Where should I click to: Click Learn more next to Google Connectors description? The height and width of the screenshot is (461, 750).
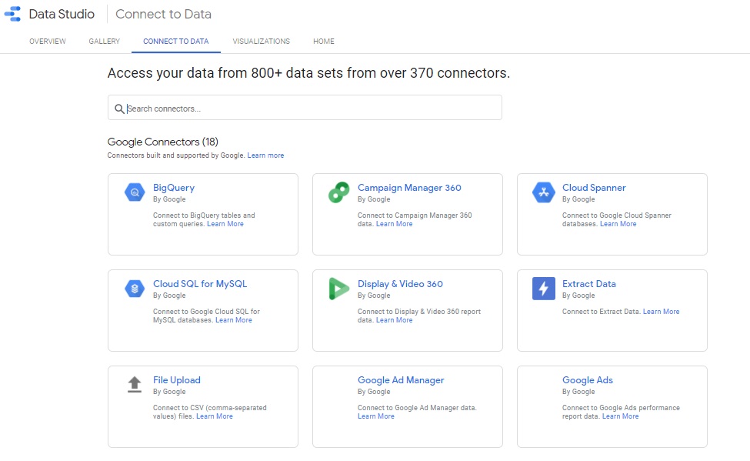tap(265, 155)
